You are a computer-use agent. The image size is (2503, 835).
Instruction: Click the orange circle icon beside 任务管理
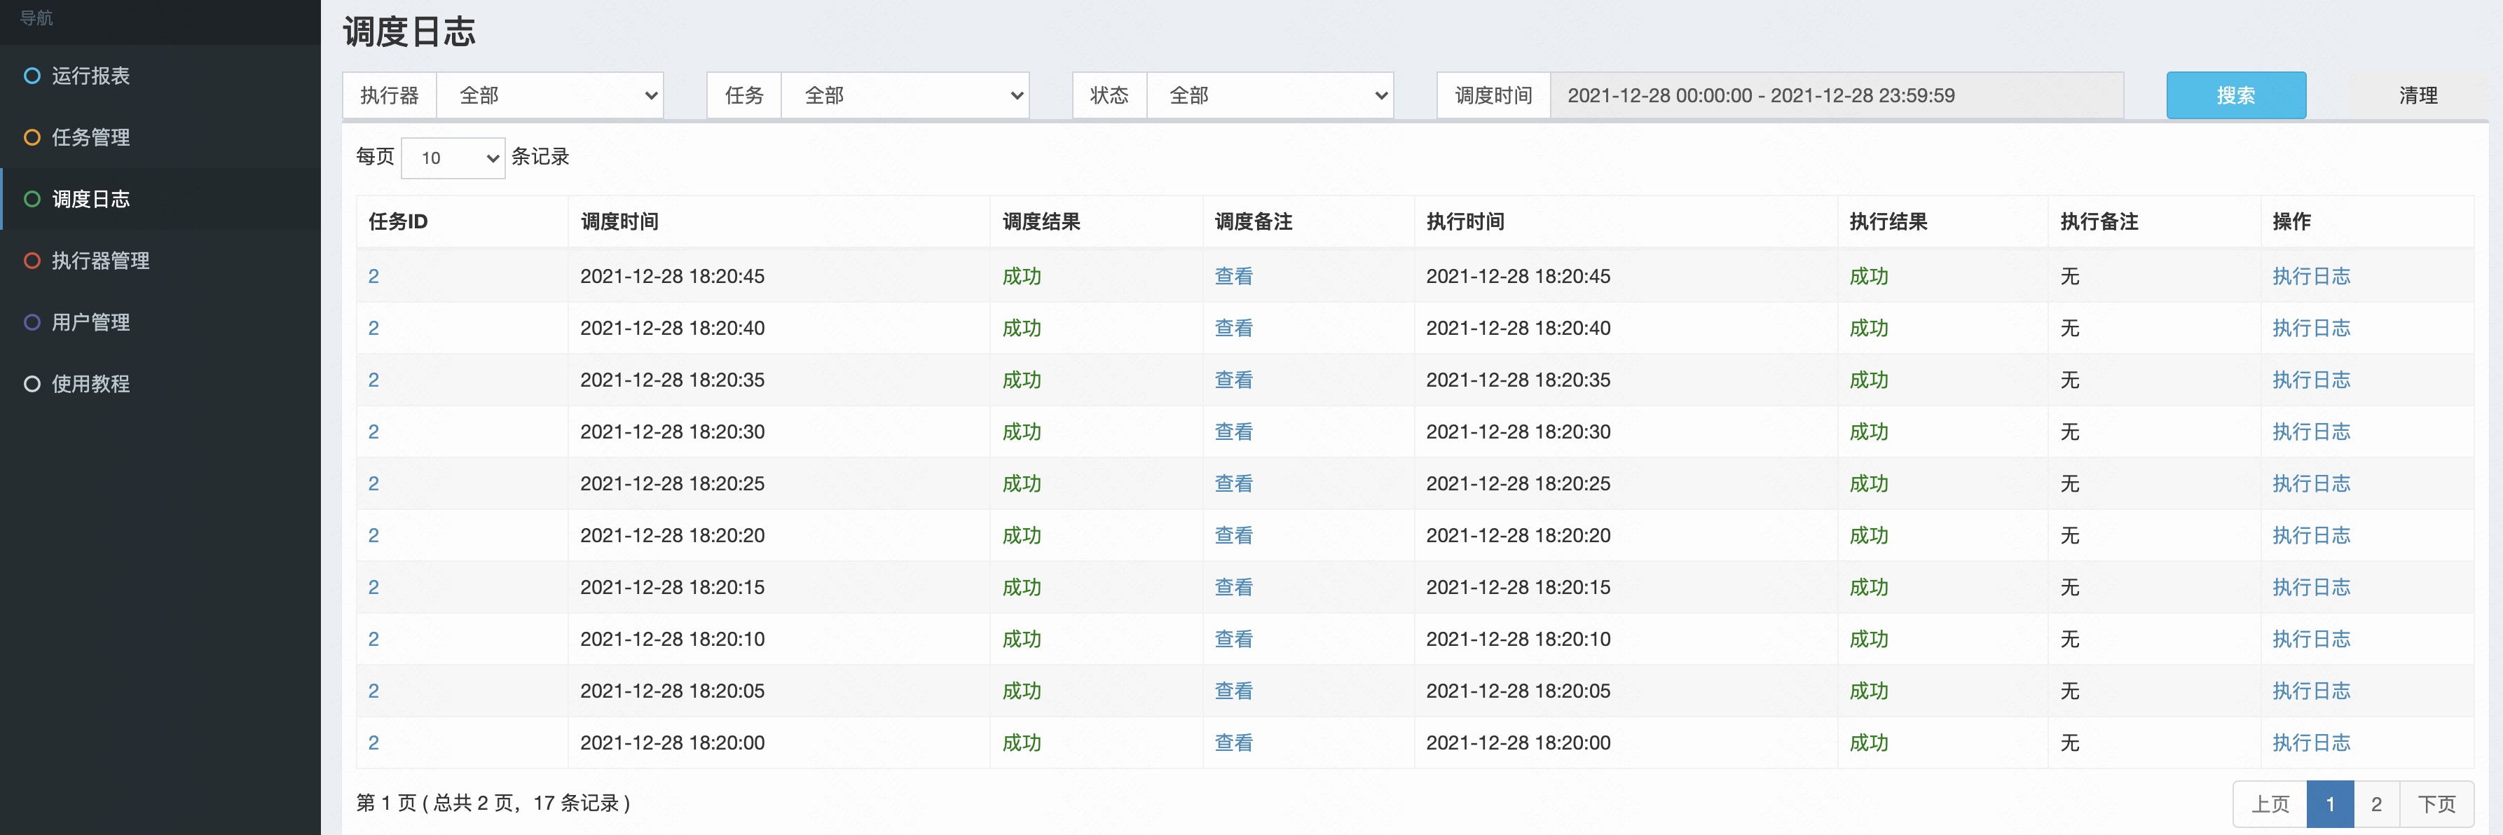tap(32, 137)
